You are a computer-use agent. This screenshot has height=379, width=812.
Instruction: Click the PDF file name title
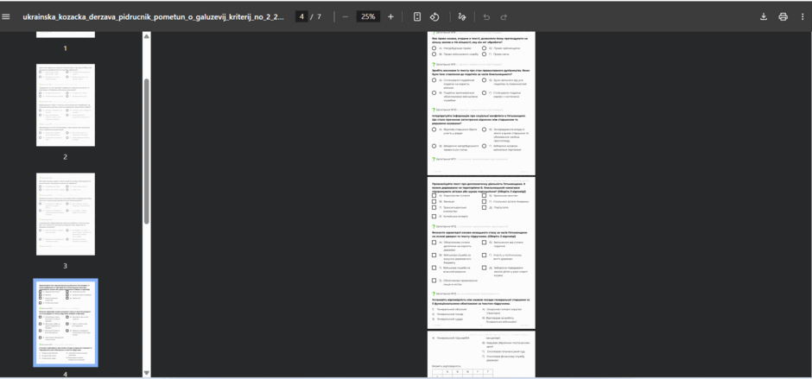[153, 16]
